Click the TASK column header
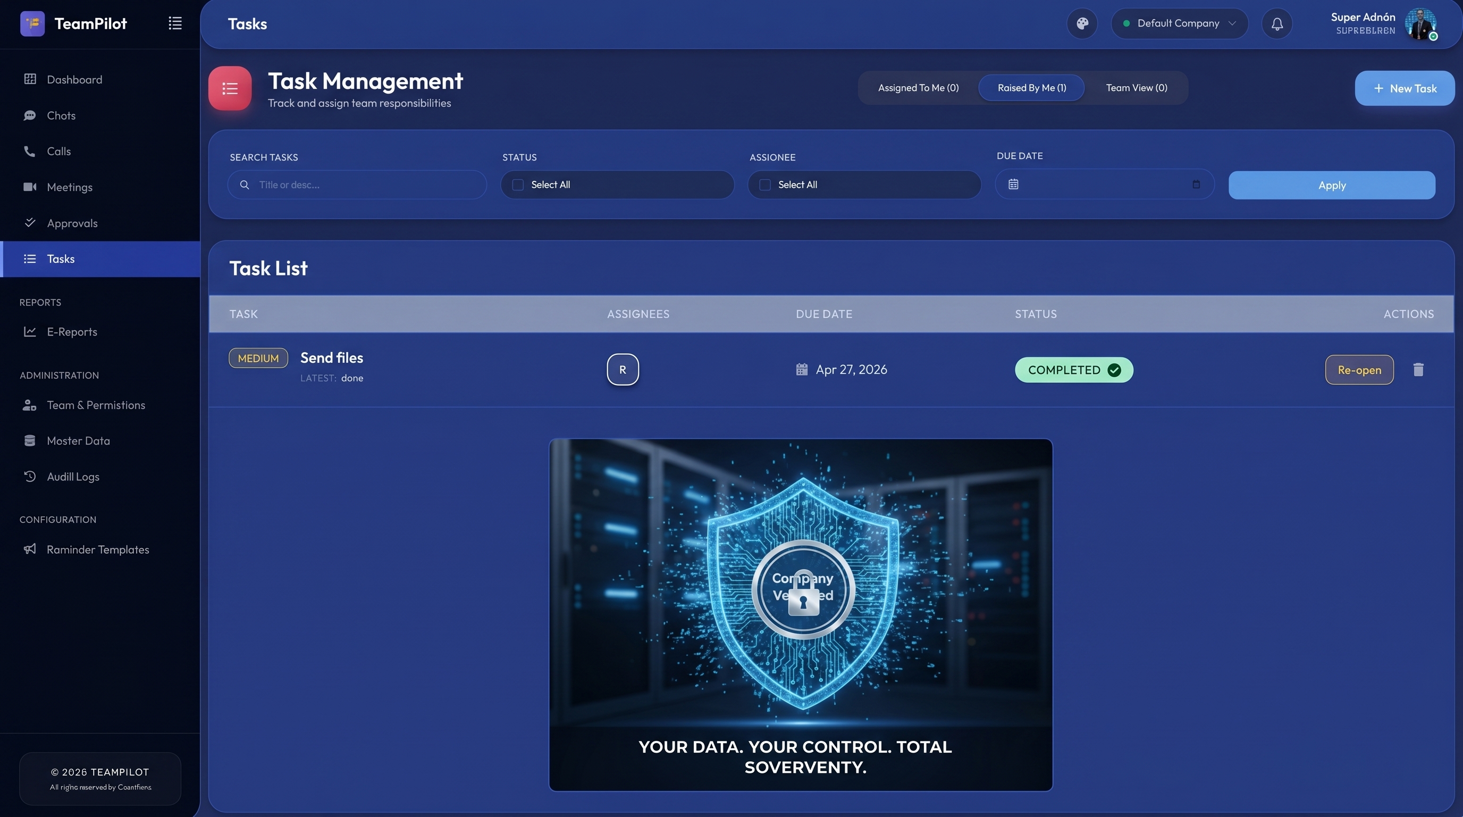The width and height of the screenshot is (1463, 817). 243,314
